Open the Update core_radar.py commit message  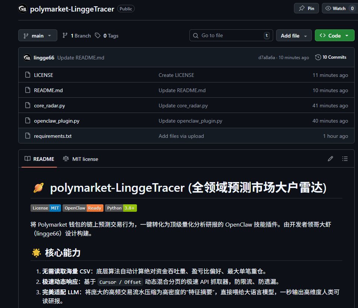pos(183,106)
